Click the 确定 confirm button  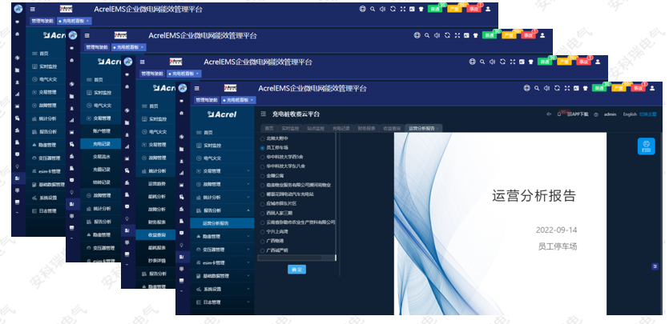[x=297, y=270]
